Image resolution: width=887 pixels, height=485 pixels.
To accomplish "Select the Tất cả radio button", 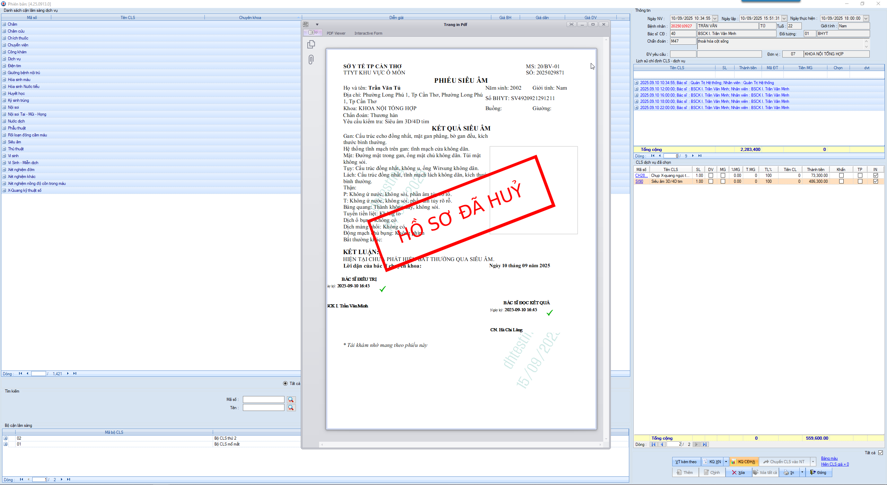I will pyautogui.click(x=285, y=384).
